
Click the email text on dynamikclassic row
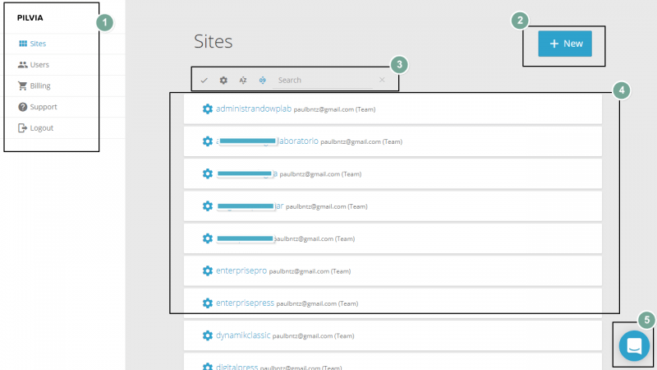click(x=302, y=336)
